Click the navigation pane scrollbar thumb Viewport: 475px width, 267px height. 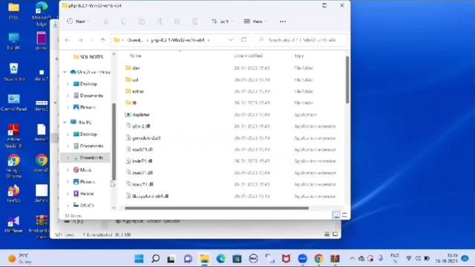pyautogui.click(x=114, y=142)
